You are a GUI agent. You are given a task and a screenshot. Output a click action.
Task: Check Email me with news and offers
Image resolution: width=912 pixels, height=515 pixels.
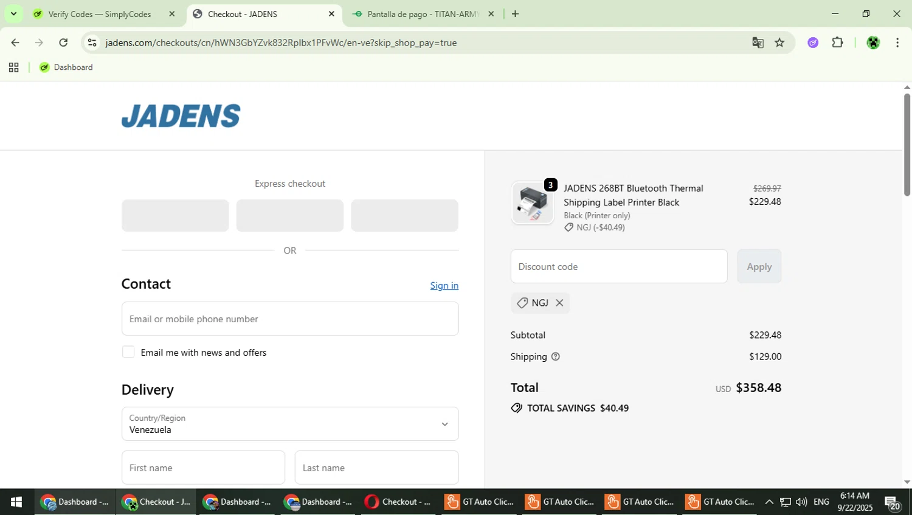(x=128, y=352)
